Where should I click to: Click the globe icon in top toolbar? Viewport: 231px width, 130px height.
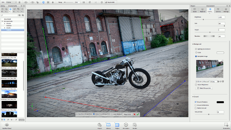pos(90,3)
